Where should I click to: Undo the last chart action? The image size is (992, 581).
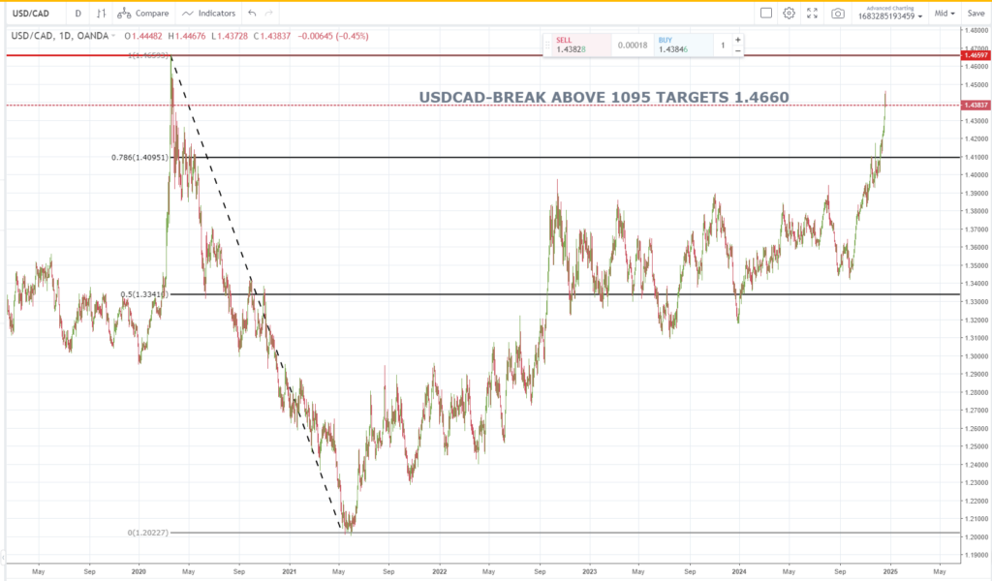(252, 14)
